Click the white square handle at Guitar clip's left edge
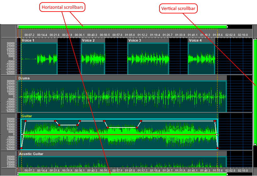This screenshot has height=176, width=257. click(22, 134)
